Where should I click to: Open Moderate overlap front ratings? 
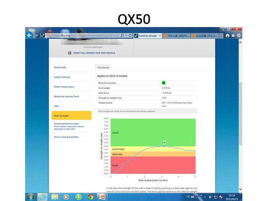(67, 96)
